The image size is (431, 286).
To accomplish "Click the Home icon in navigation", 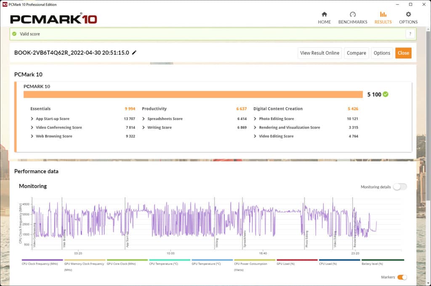I will [x=325, y=14].
